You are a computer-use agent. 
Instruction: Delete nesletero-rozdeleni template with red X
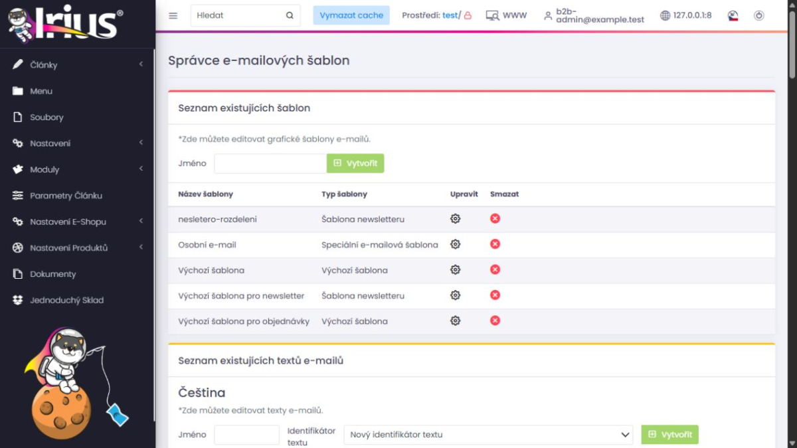[495, 218]
